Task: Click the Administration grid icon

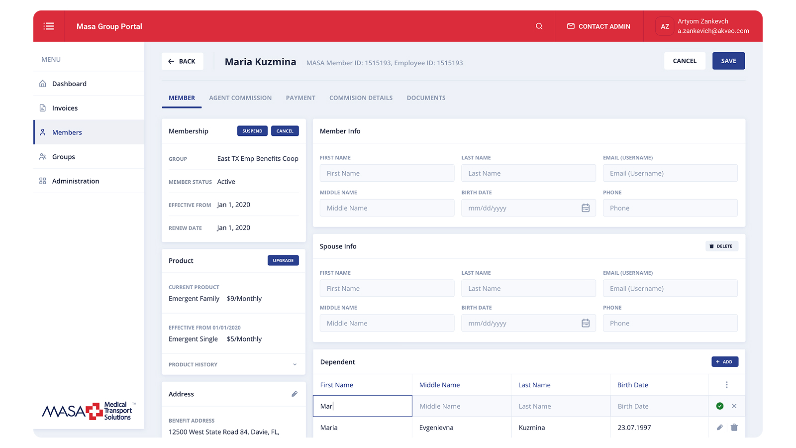Action: (x=43, y=181)
